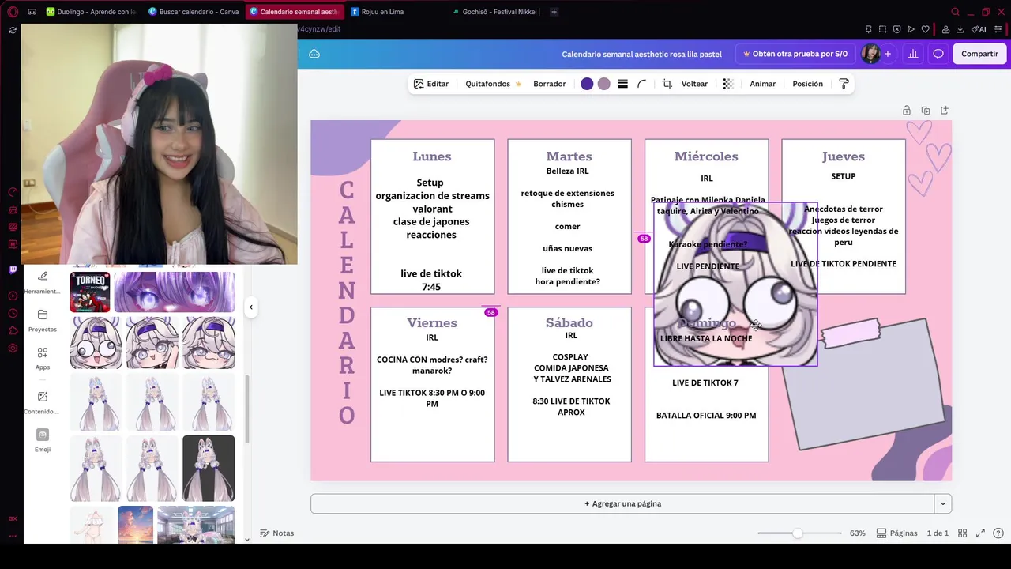The height and width of the screenshot is (569, 1011).
Task: Switch to Gochisō - Festival Nikkei tab
Action: (497, 12)
